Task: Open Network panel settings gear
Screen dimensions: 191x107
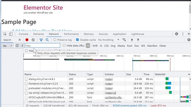Action: (189, 40)
